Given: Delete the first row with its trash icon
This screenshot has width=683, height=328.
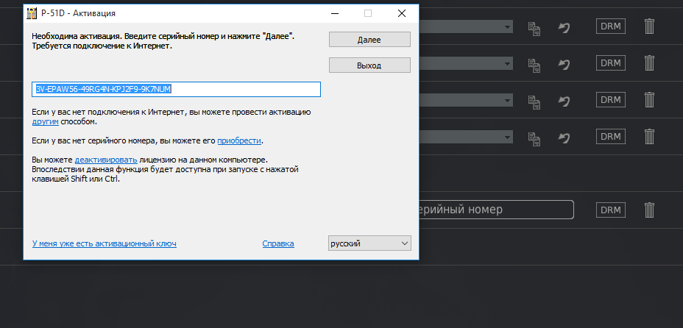Looking at the screenshot, I should click(649, 26).
